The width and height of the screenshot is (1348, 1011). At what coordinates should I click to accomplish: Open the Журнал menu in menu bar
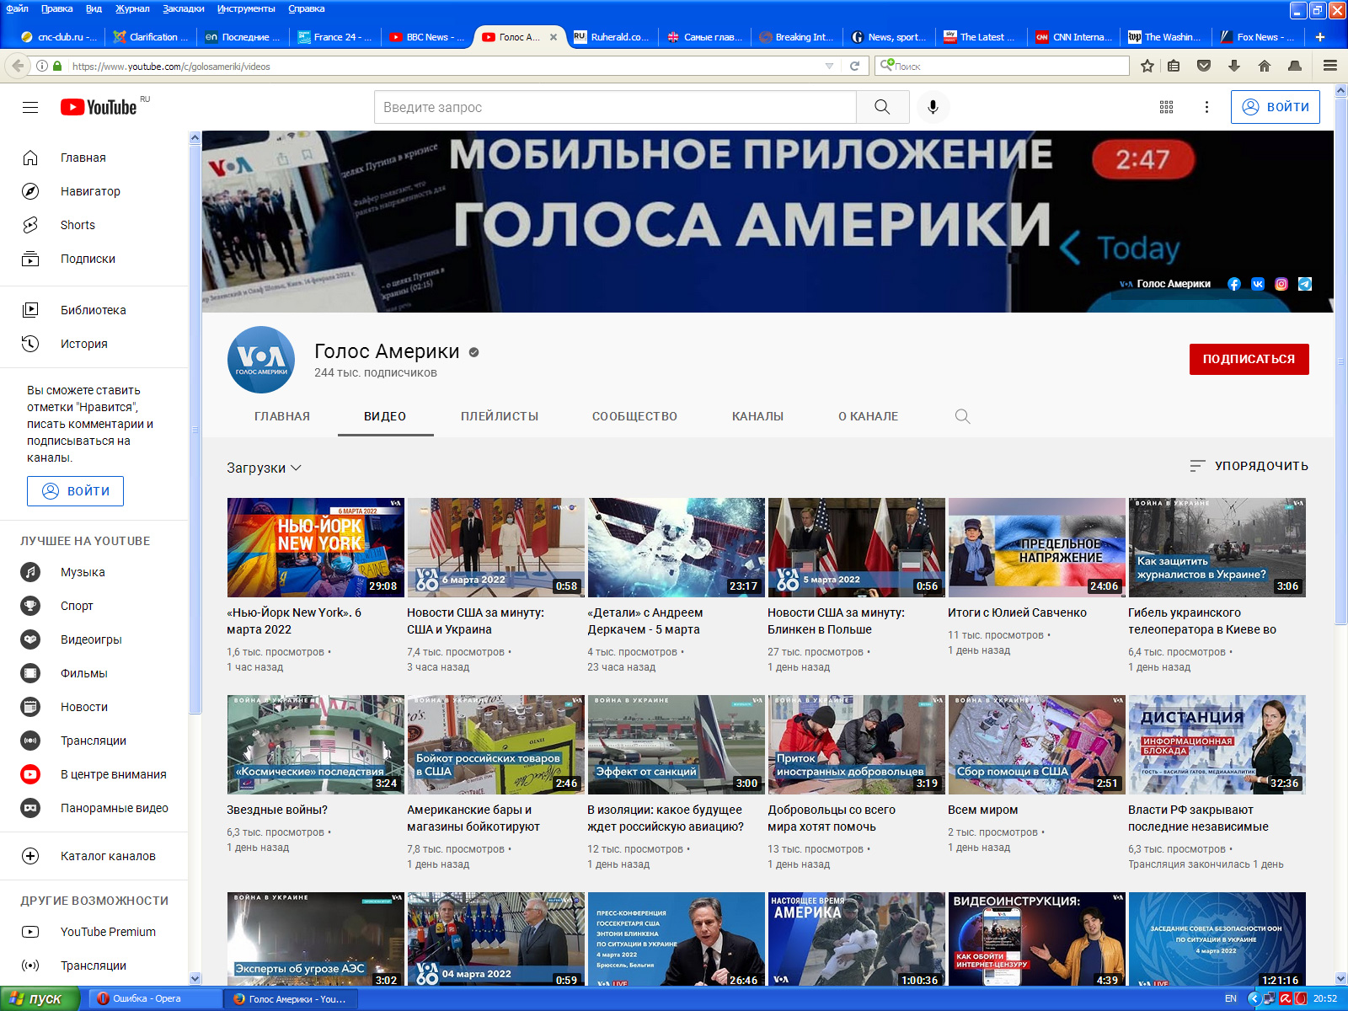(x=132, y=8)
